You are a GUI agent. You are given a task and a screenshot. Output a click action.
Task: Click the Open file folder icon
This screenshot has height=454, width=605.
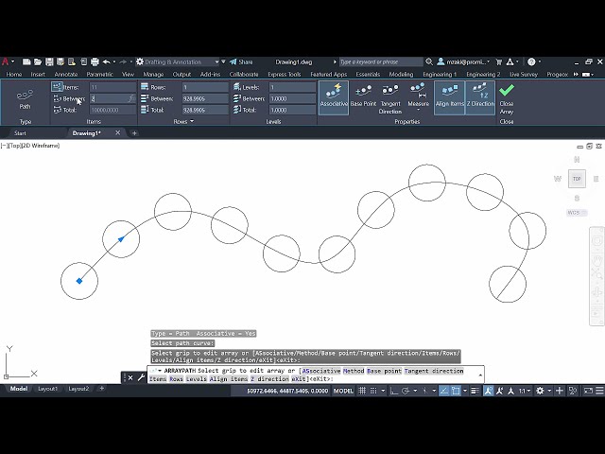(x=38, y=61)
